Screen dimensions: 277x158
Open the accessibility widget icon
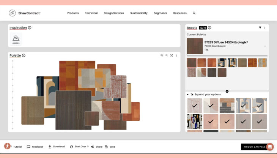(x=8, y=146)
